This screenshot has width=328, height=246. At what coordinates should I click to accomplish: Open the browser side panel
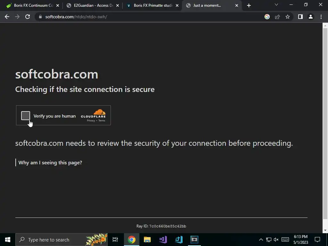click(x=300, y=17)
